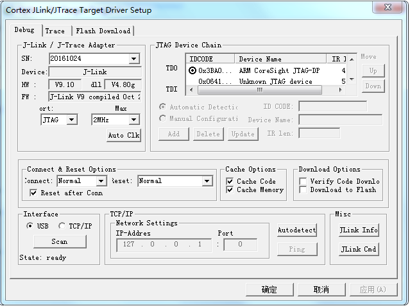Click the Device Name column header

280,59
